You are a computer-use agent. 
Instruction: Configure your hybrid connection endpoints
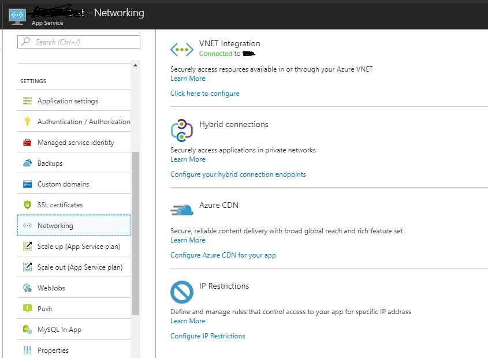click(238, 174)
